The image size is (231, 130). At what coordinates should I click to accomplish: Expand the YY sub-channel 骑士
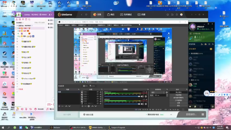coord(17,52)
